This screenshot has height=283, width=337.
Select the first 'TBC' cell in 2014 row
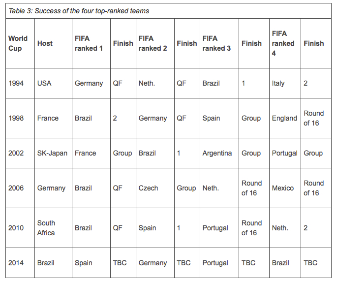tap(123, 263)
